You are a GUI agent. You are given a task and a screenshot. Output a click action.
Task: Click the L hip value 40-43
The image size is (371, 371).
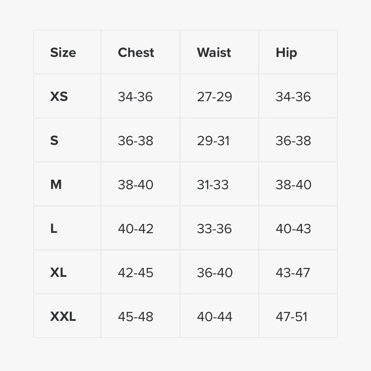click(293, 229)
